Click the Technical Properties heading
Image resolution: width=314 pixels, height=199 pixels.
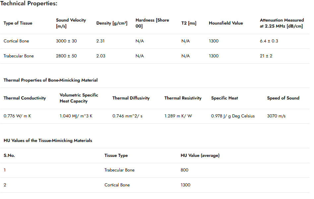[29, 3]
